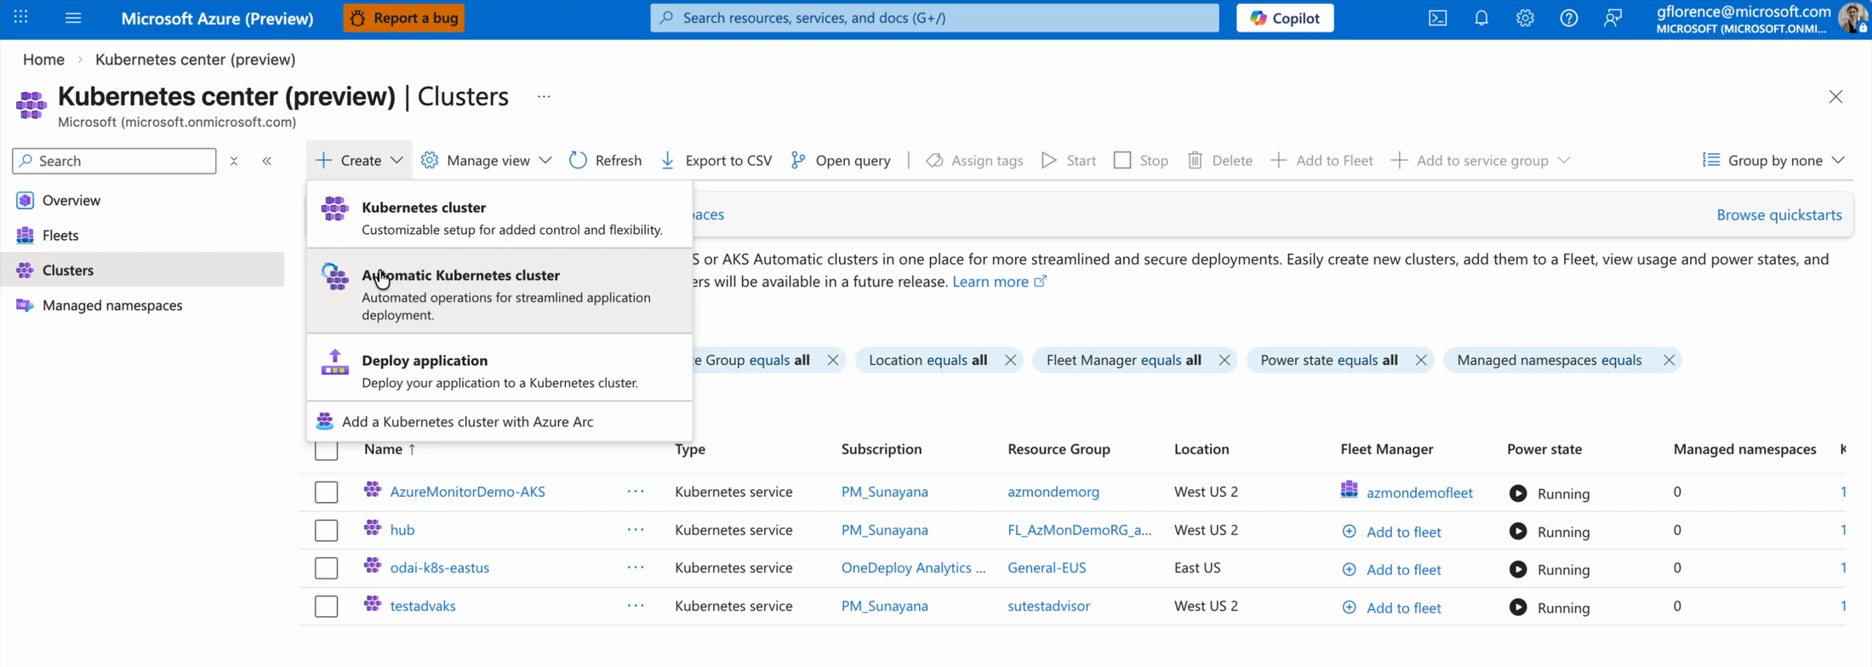Remove the Fleet Manager equals all filter
This screenshot has width=1872, height=667.
point(1224,360)
